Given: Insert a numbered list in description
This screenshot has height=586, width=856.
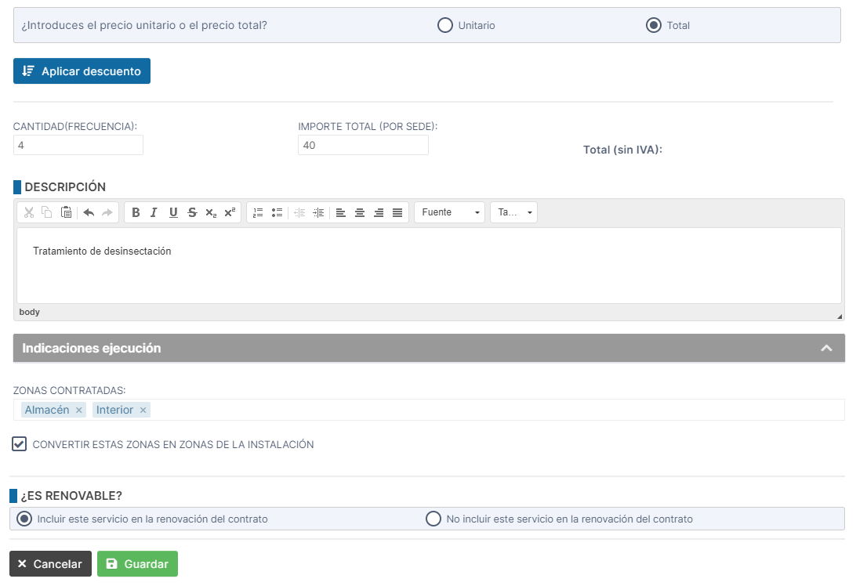Looking at the screenshot, I should (x=258, y=212).
